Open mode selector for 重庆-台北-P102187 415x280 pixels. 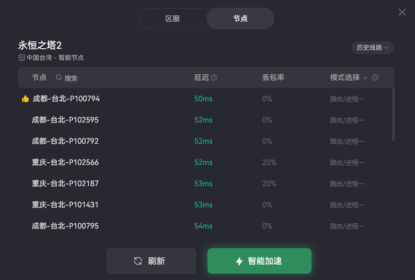point(347,183)
